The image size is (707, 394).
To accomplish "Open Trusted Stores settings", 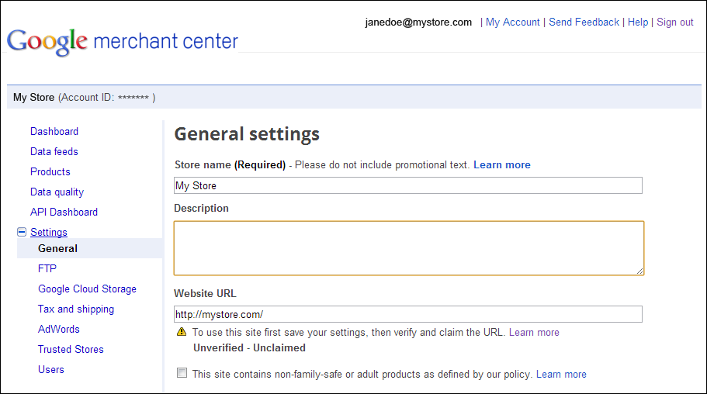I will point(71,349).
